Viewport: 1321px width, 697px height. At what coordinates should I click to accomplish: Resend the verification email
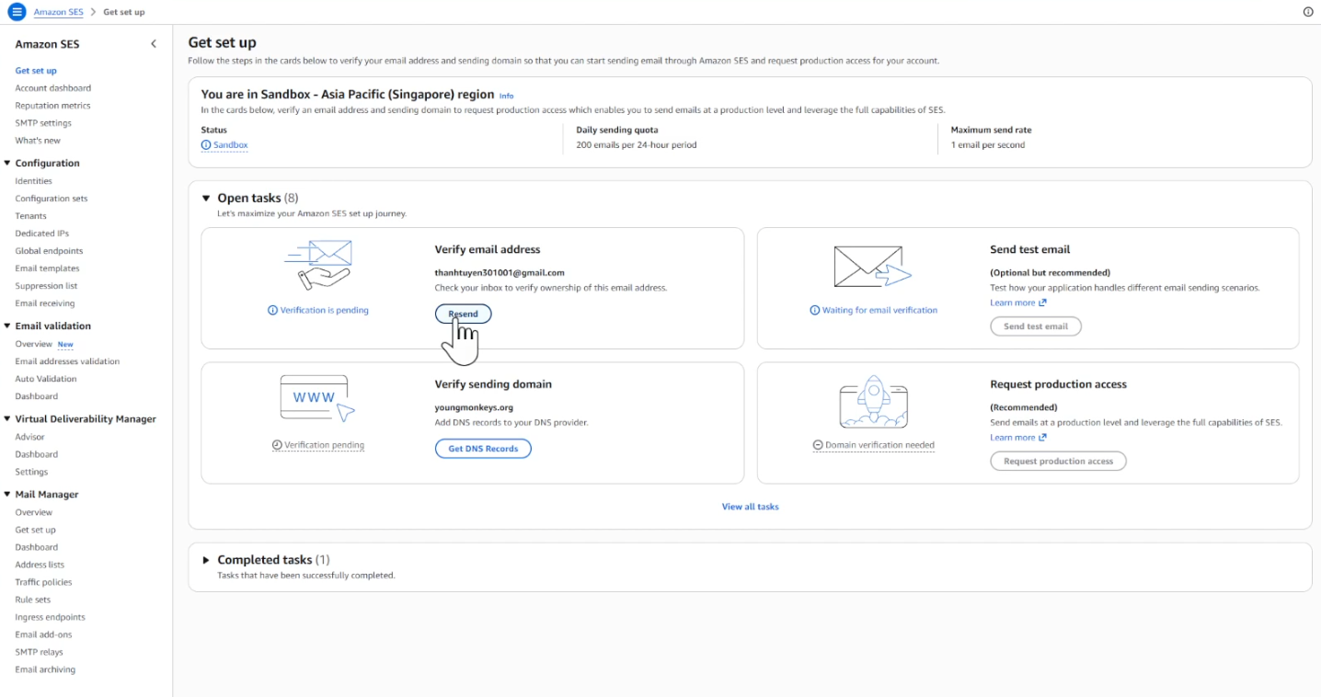[464, 314]
